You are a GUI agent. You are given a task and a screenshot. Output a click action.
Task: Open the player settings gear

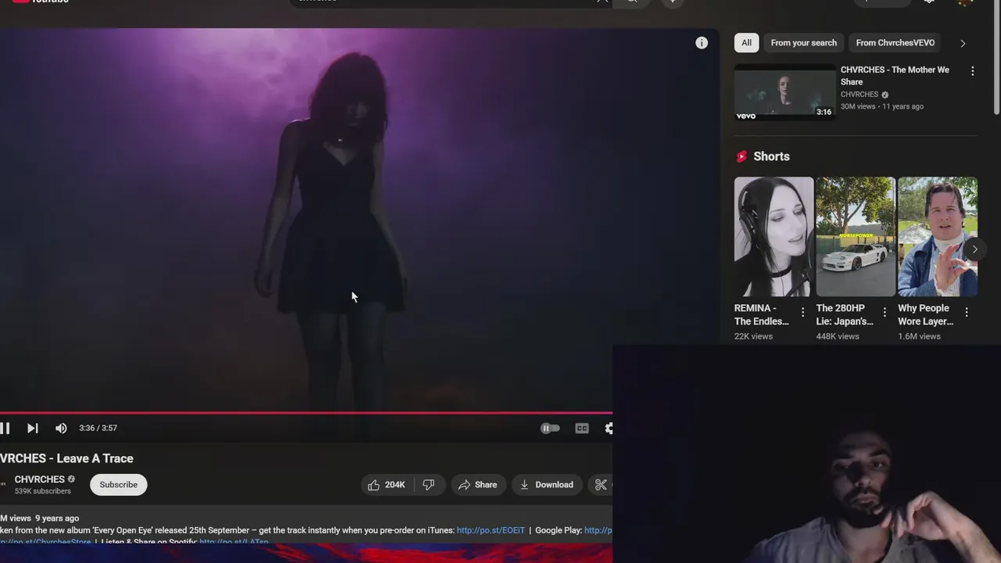pyautogui.click(x=608, y=428)
